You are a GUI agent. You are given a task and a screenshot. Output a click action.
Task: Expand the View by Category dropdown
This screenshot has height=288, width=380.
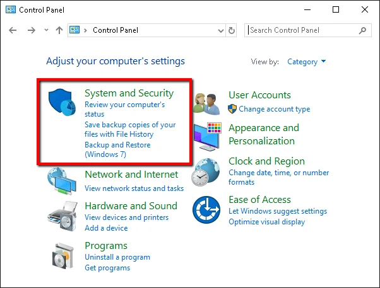pyautogui.click(x=306, y=62)
